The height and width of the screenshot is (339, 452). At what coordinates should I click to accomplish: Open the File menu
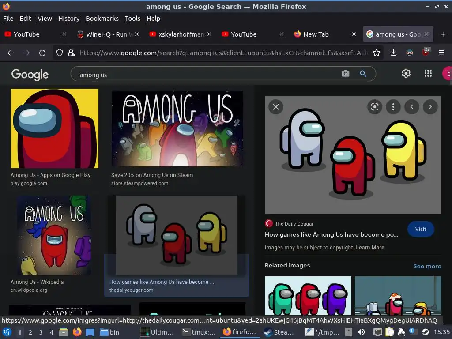click(8, 19)
